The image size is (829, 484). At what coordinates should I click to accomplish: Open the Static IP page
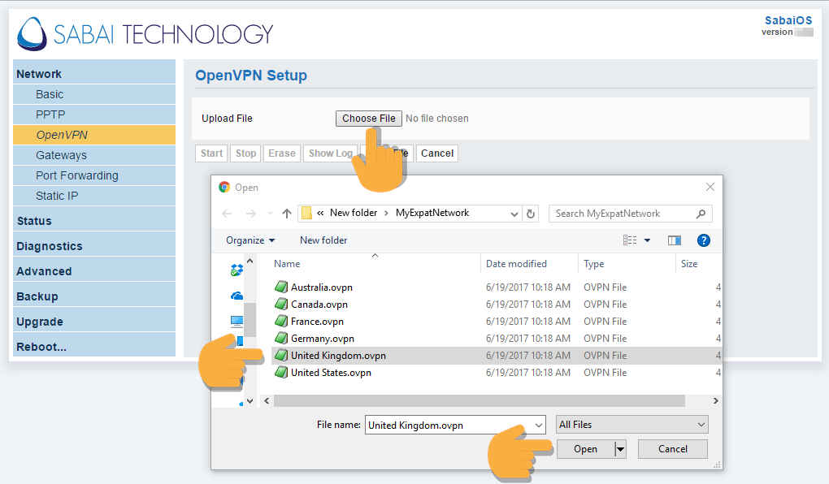coord(94,196)
